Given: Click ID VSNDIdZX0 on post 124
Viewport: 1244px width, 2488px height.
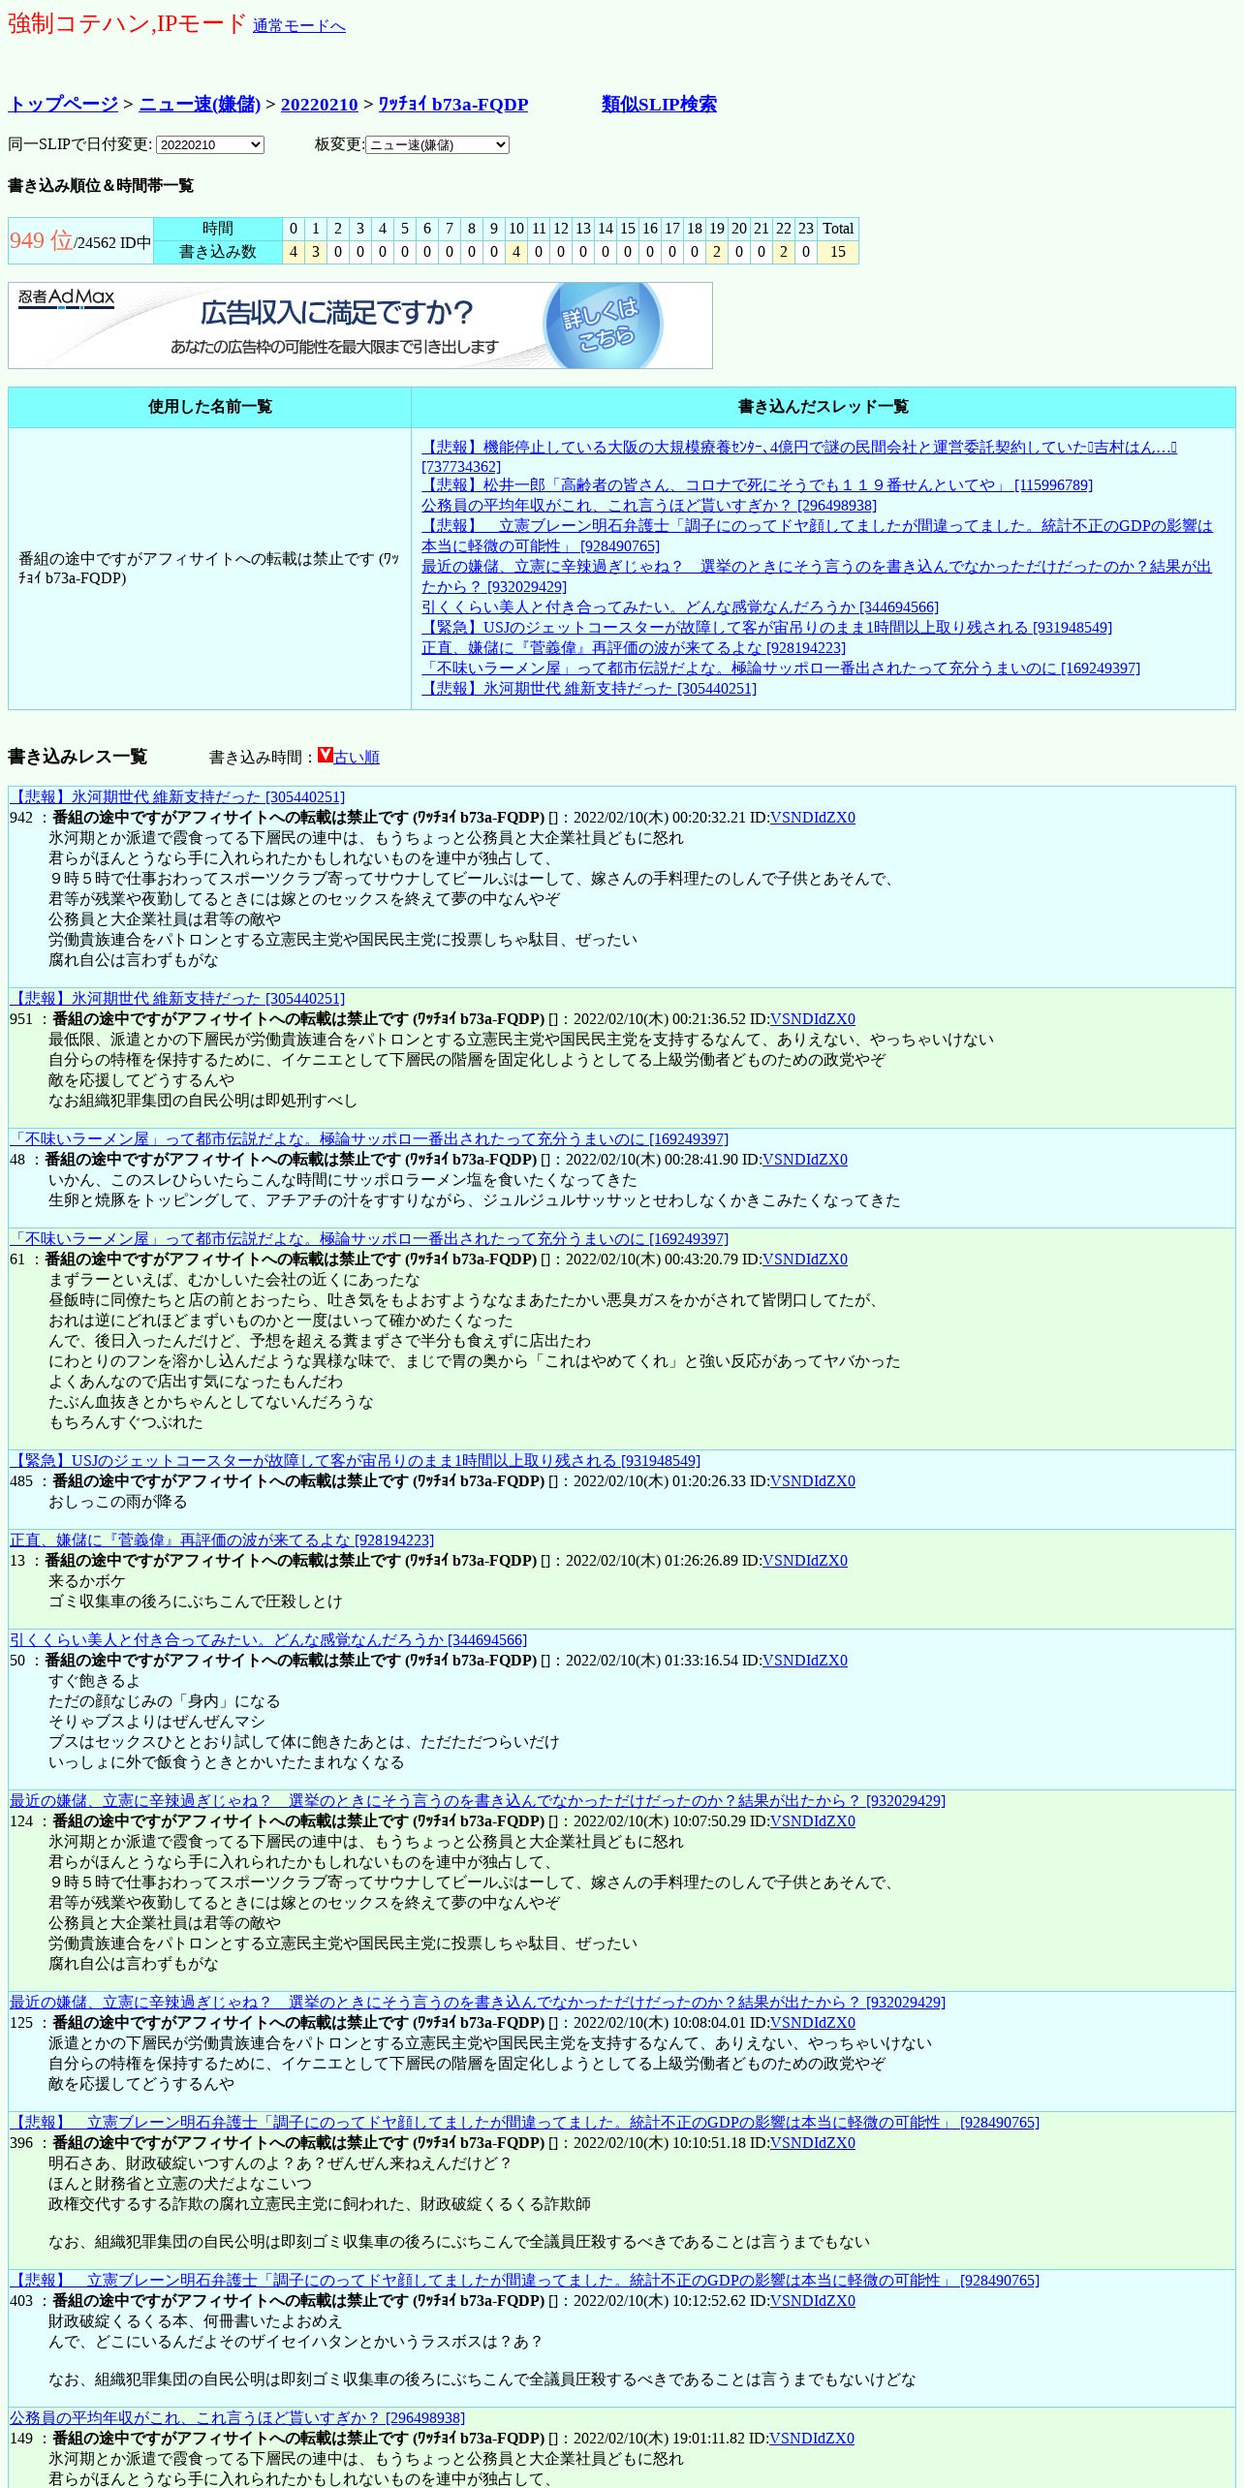Looking at the screenshot, I should coord(813,1821).
